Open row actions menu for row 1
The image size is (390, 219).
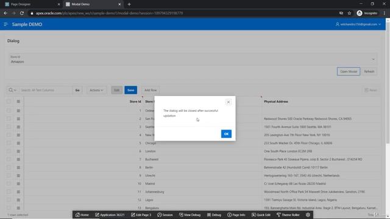[x=18, y=111]
